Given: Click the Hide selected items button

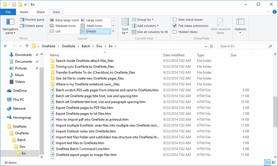Looking at the screenshot, I should tap(220, 26).
